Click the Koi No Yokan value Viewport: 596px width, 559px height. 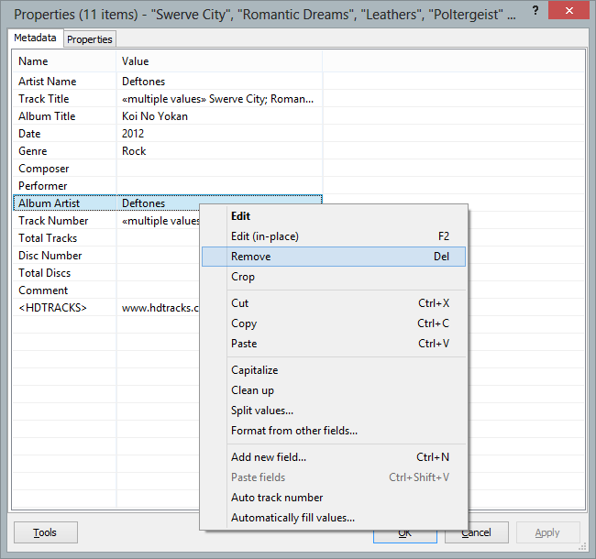155,116
